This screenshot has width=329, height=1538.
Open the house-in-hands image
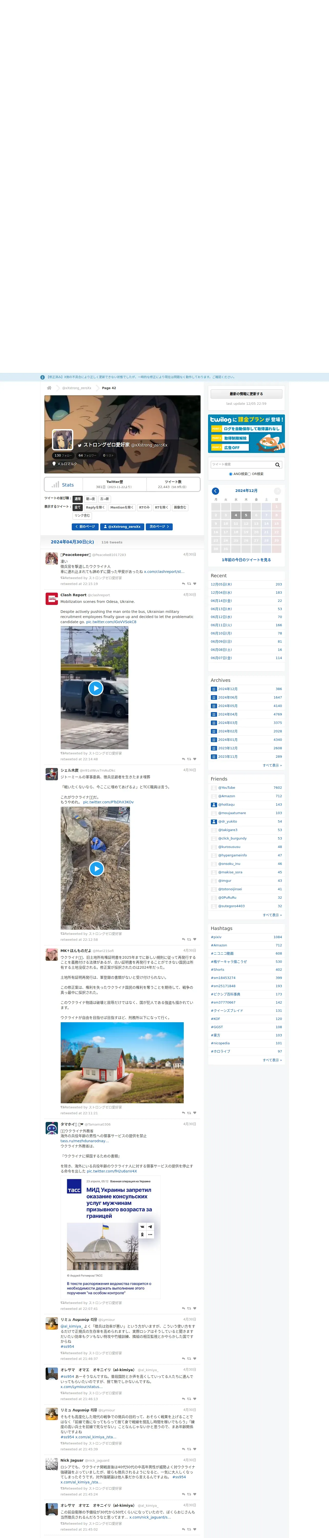tap(122, 1063)
